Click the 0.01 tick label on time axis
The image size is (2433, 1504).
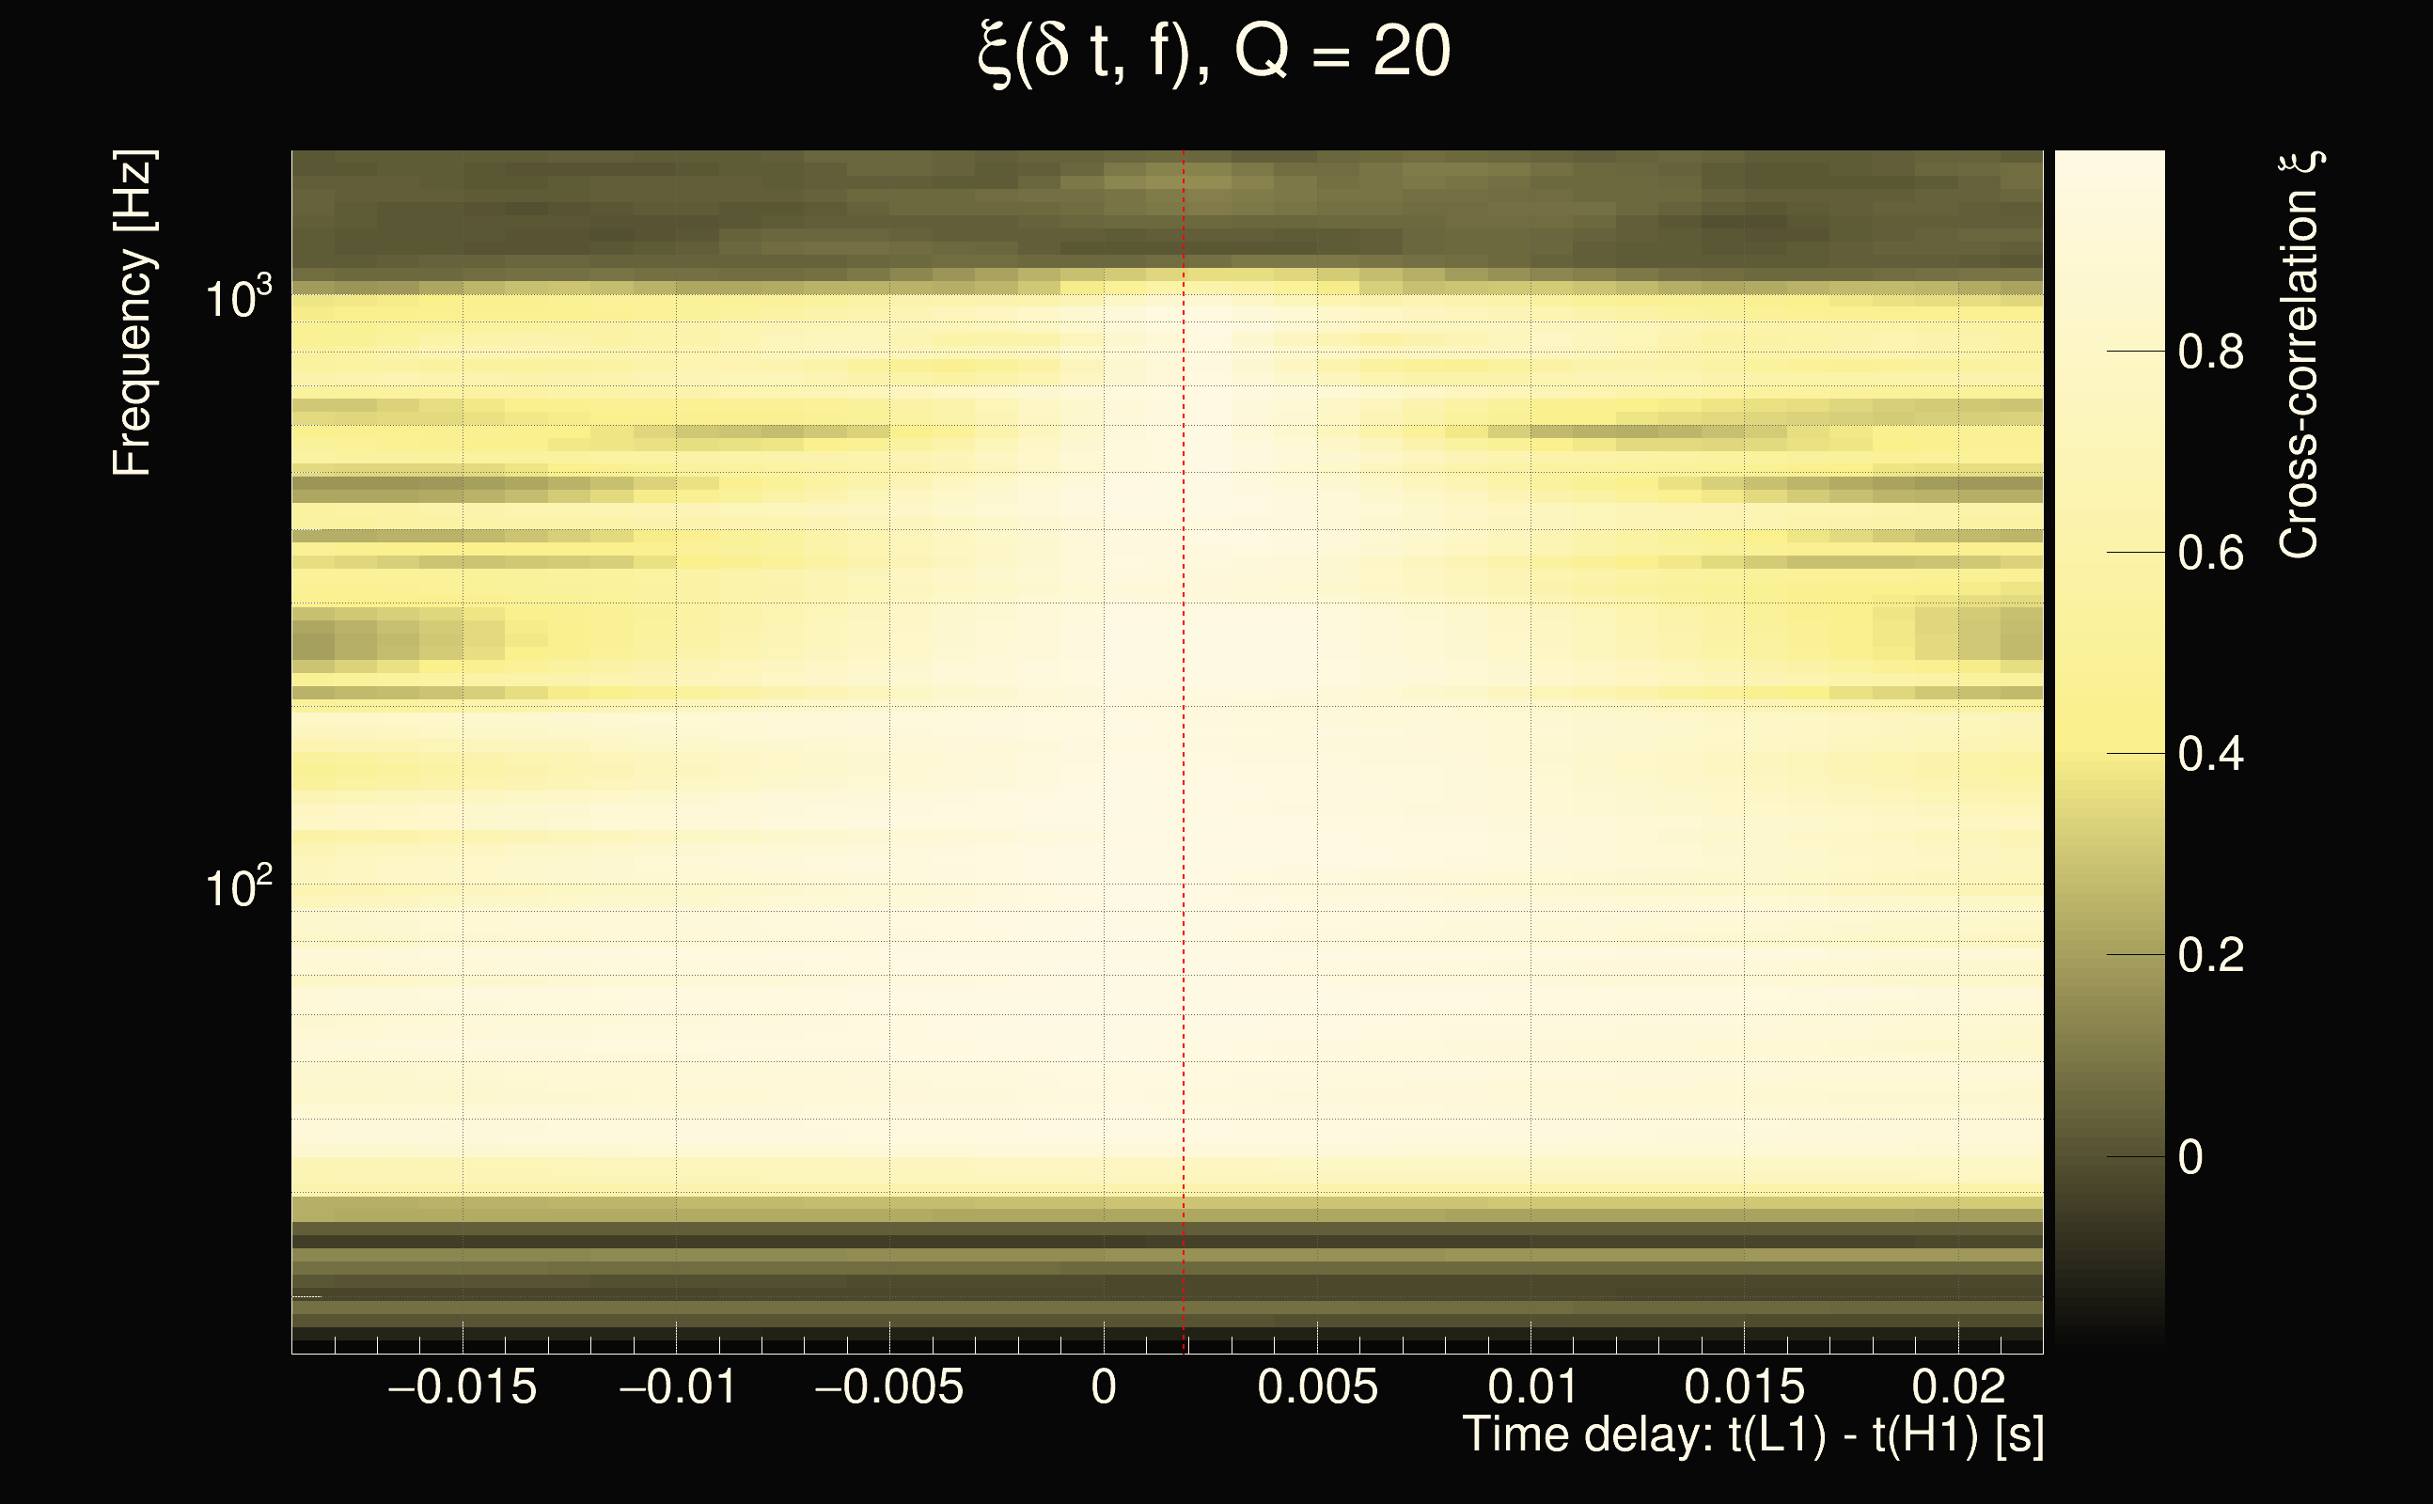click(1531, 1386)
